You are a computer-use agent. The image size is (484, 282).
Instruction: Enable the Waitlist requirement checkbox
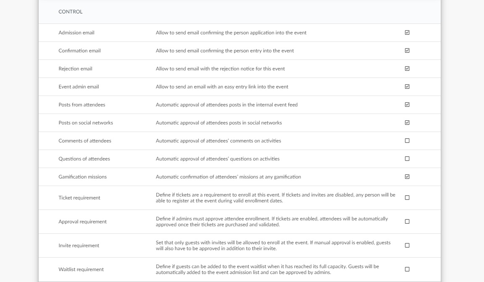[x=407, y=269]
